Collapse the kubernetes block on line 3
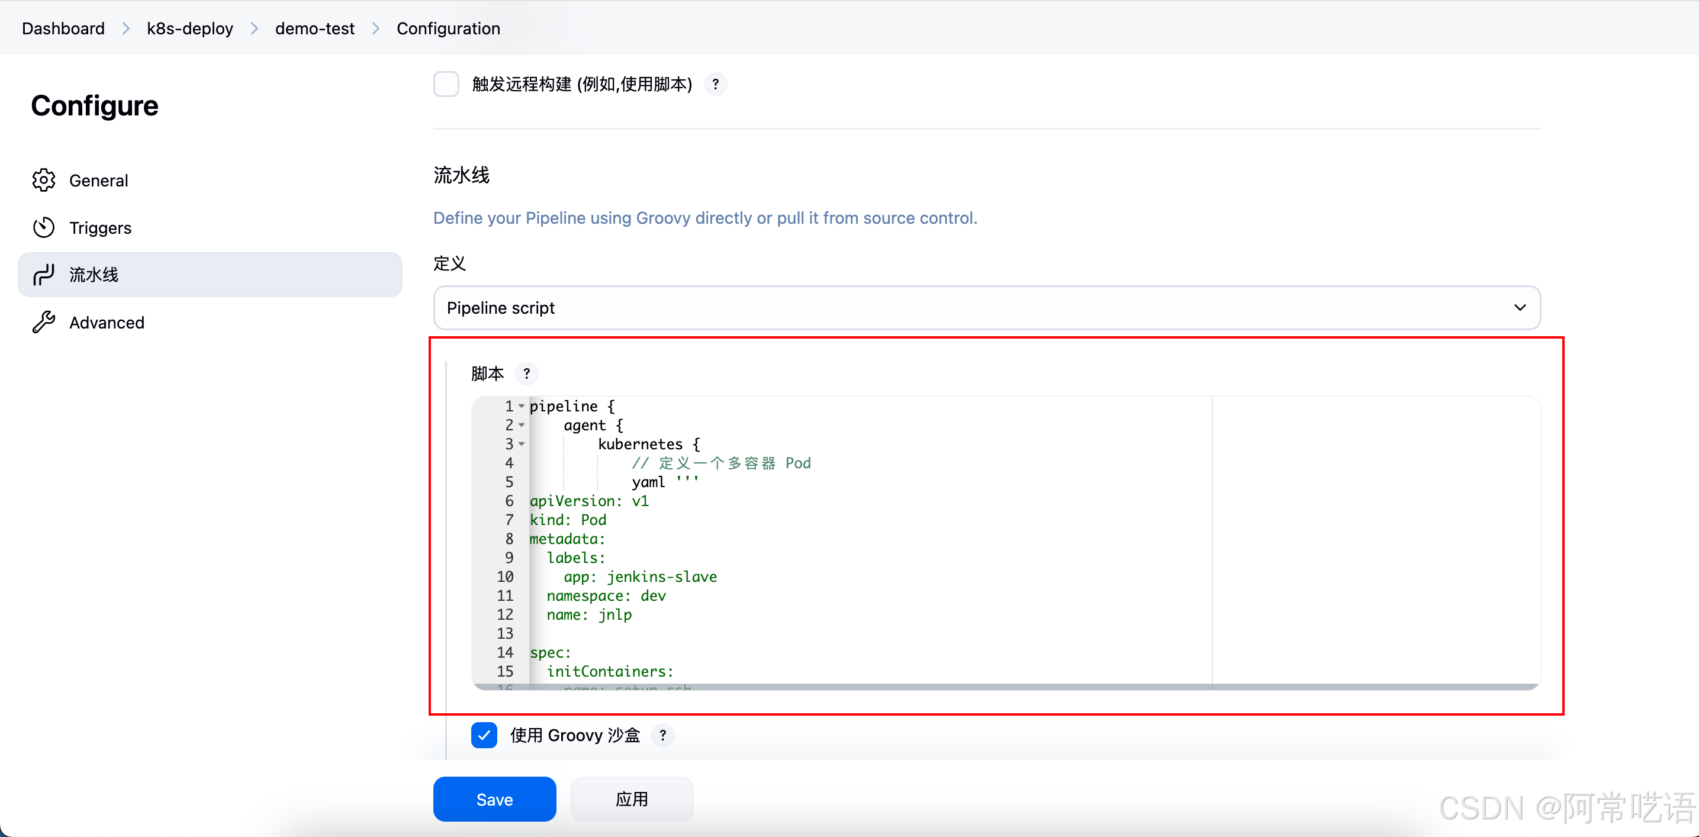 (x=522, y=444)
